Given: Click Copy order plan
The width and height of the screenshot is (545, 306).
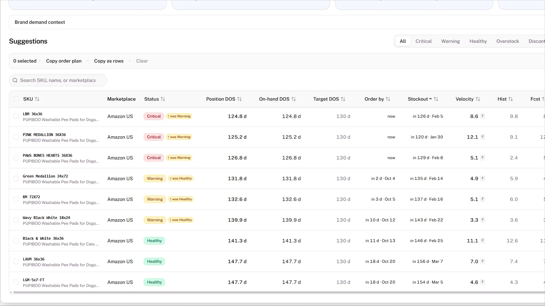Looking at the screenshot, I should tap(64, 61).
